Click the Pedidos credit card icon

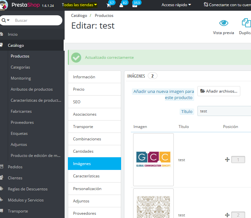click(1, 167)
